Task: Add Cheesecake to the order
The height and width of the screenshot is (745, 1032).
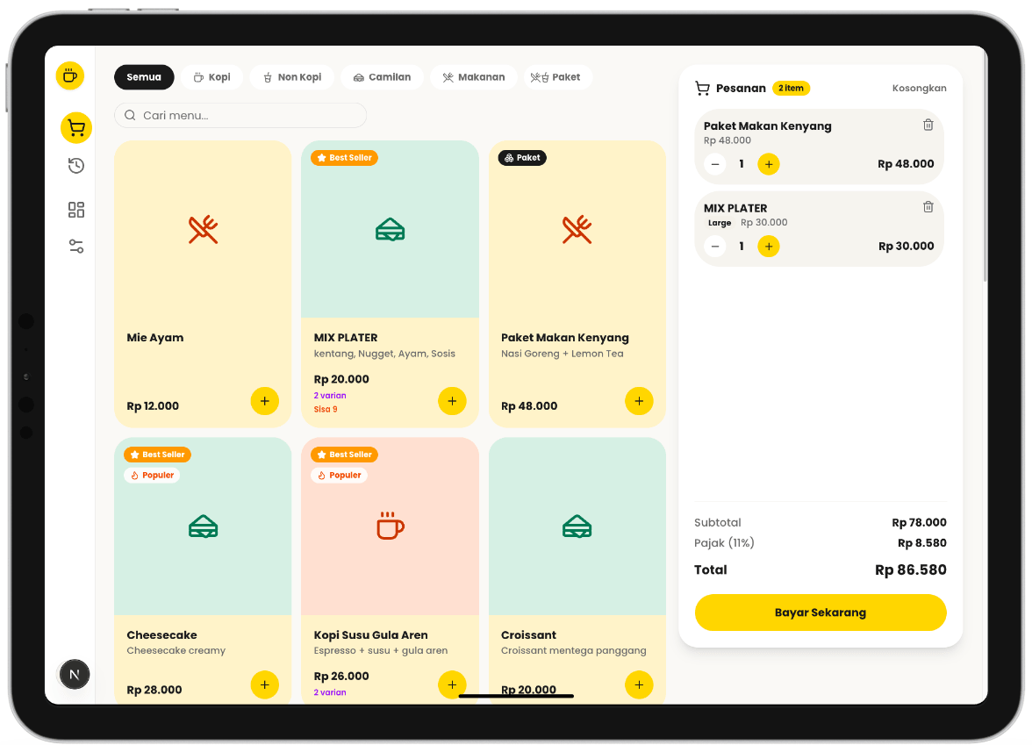Action: (x=265, y=684)
